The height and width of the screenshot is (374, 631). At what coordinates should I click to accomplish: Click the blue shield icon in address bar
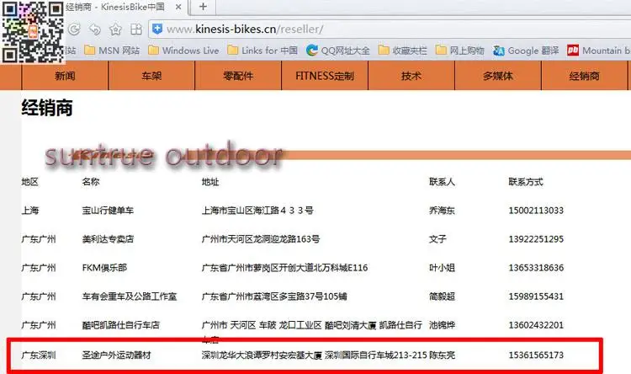pyautogui.click(x=157, y=29)
